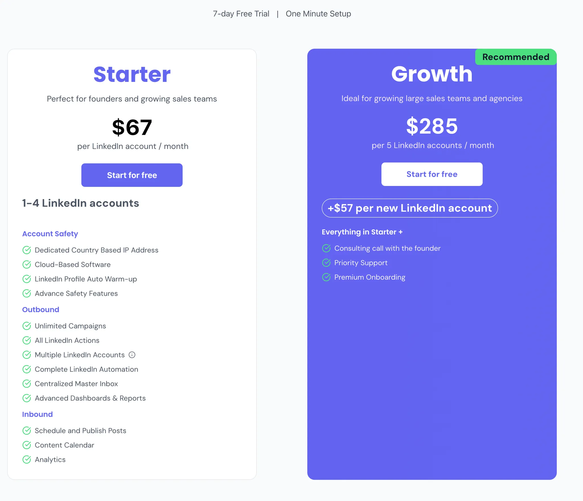Image resolution: width=583 pixels, height=501 pixels.
Task: Click checkmark icon beside Centralized Master Inbox
Action: click(x=27, y=384)
